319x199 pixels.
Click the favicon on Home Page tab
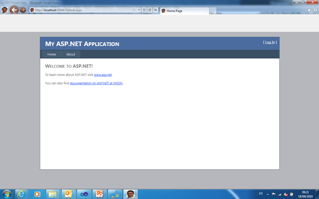click(163, 11)
